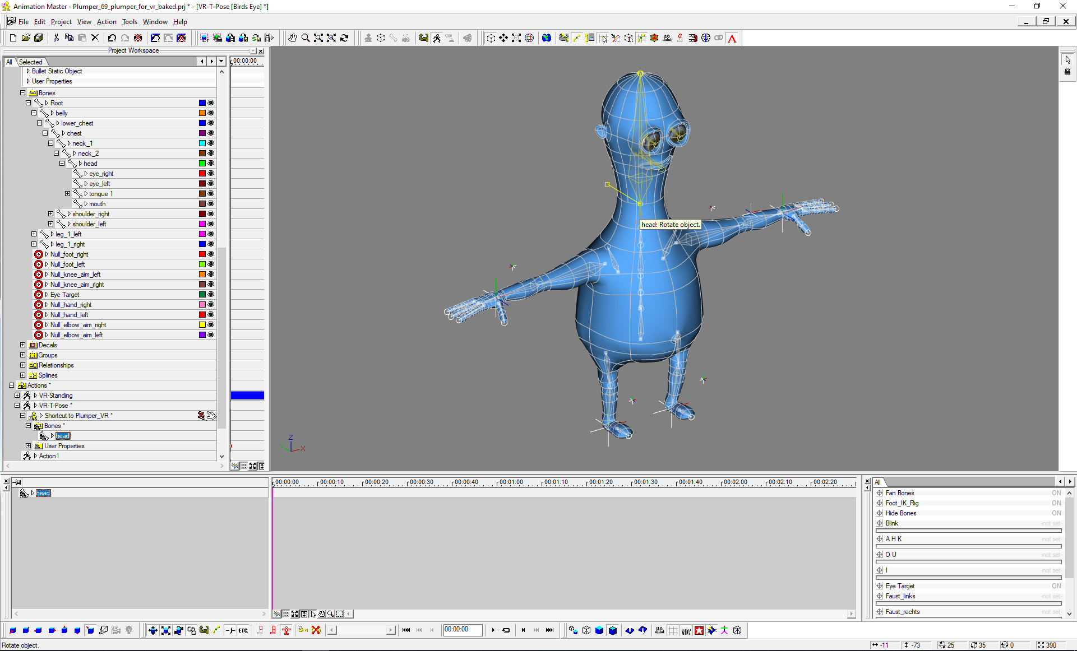
Task: Click the Delete keyframe red X icon
Action: click(x=316, y=630)
